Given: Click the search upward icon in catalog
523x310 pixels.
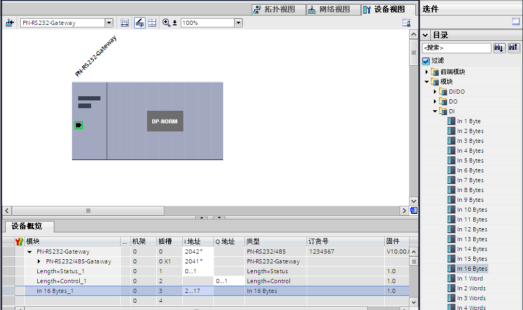Looking at the screenshot, I should 513,48.
